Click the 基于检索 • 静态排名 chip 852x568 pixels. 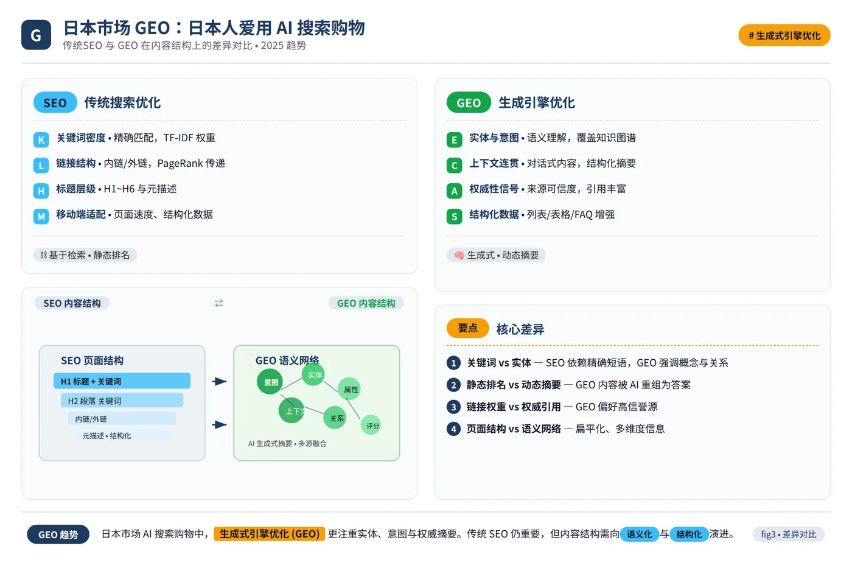[85, 255]
